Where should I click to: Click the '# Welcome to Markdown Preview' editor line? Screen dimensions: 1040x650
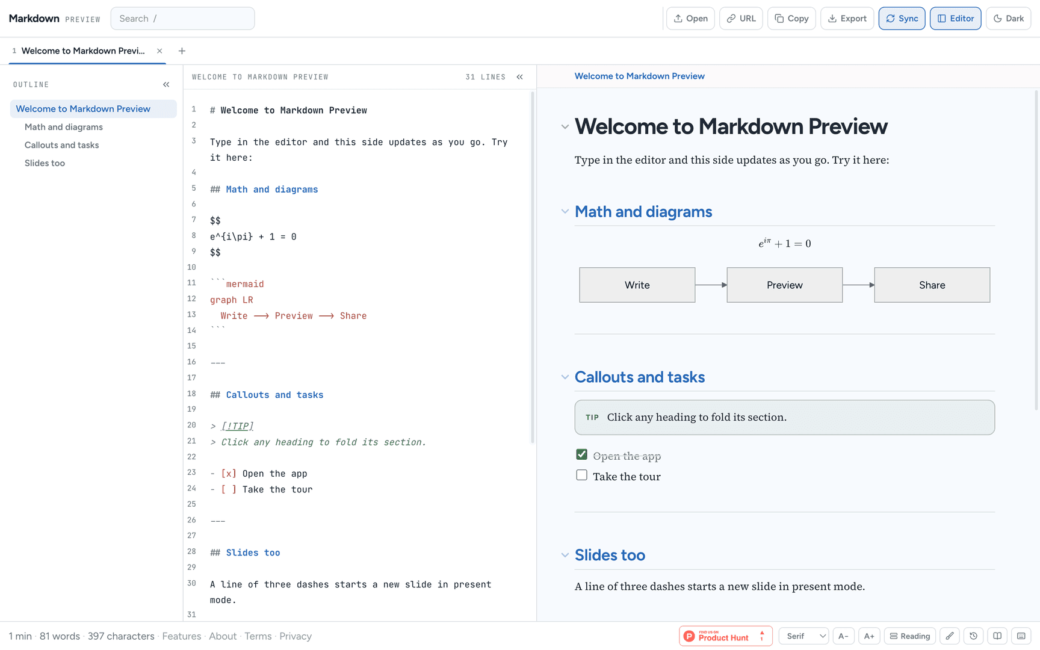288,111
